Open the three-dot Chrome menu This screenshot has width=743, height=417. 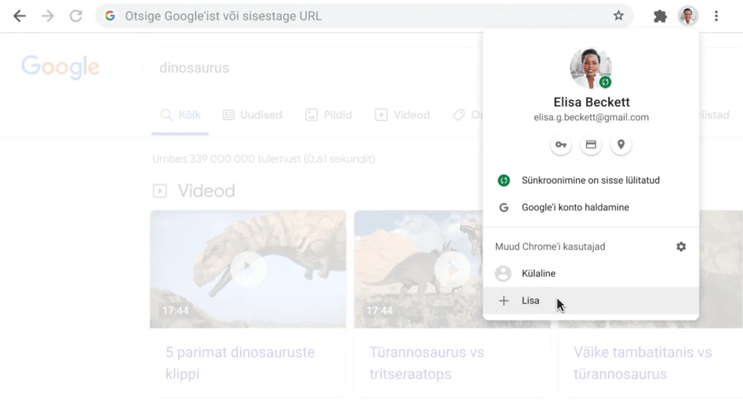pyautogui.click(x=716, y=16)
